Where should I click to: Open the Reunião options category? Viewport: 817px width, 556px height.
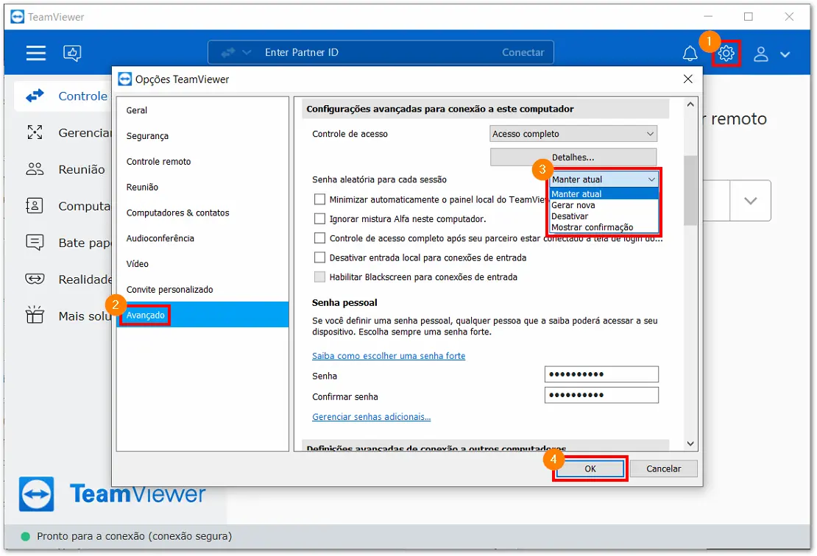coord(202,187)
